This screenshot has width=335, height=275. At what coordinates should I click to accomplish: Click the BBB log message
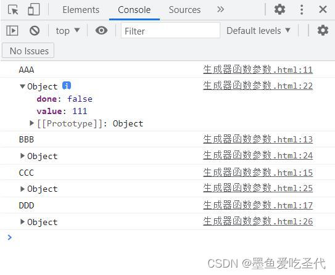[27, 139]
